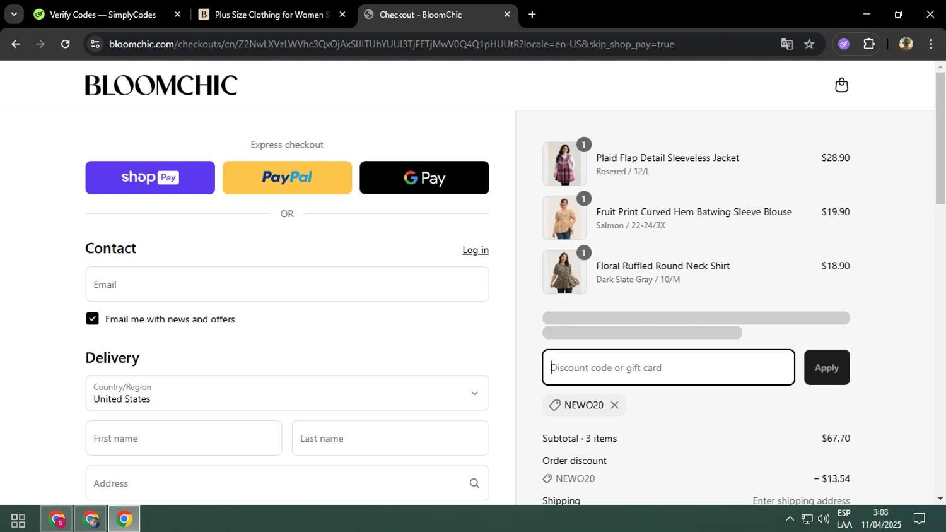The width and height of the screenshot is (946, 532).
Task: Open the purple extension icon in toolbar
Action: (x=844, y=44)
